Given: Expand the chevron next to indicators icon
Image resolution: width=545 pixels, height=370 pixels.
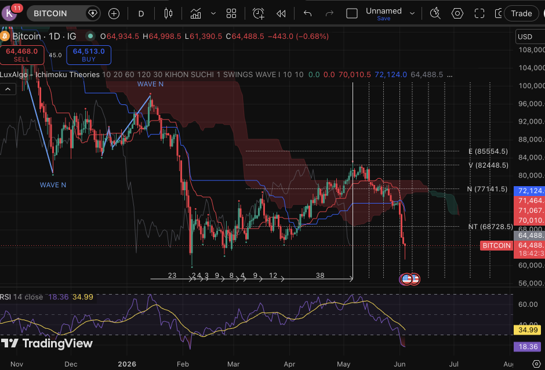Looking at the screenshot, I should pyautogui.click(x=213, y=13).
